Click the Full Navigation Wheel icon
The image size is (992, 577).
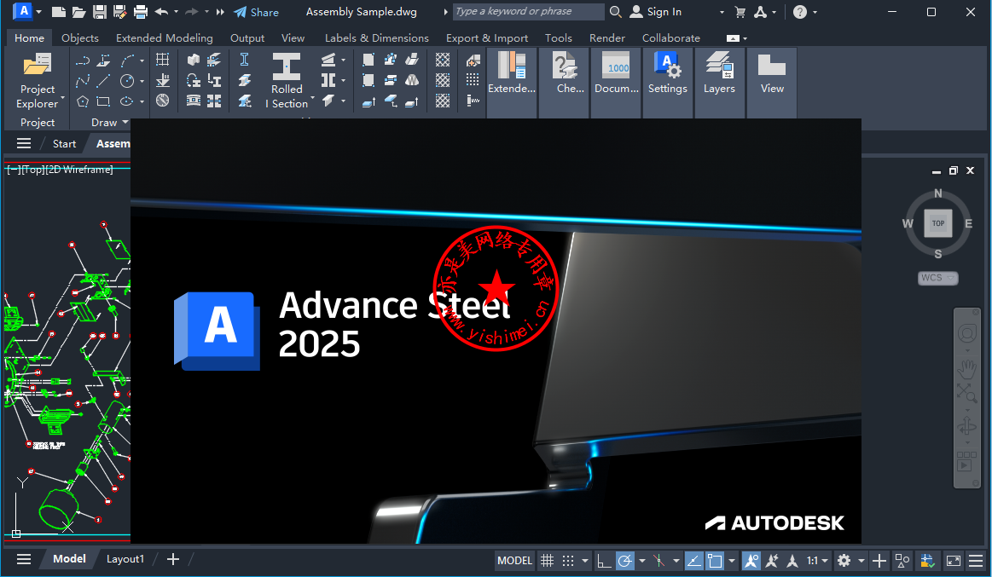[x=966, y=334]
